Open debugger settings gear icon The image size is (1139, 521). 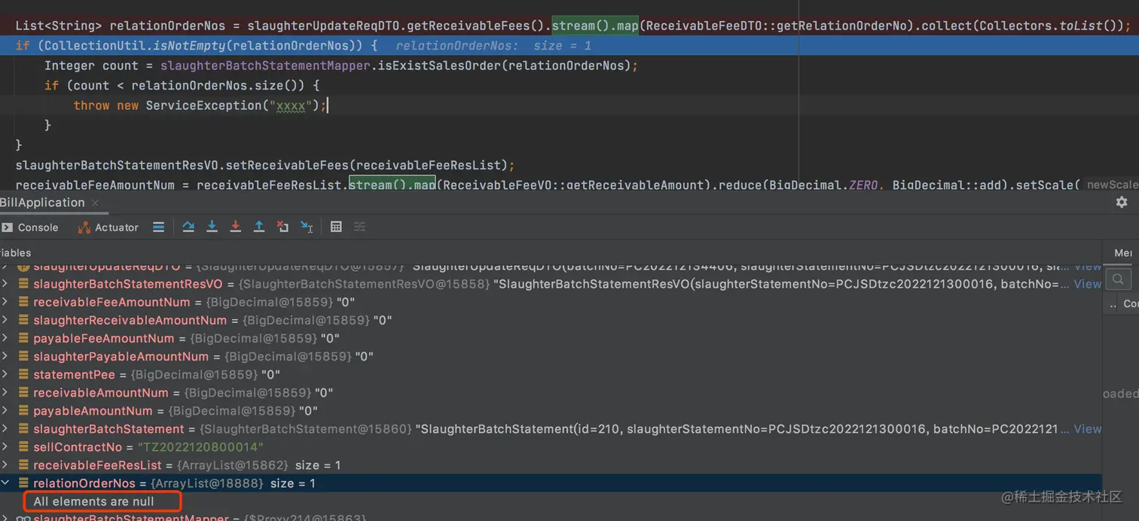pos(1122,203)
